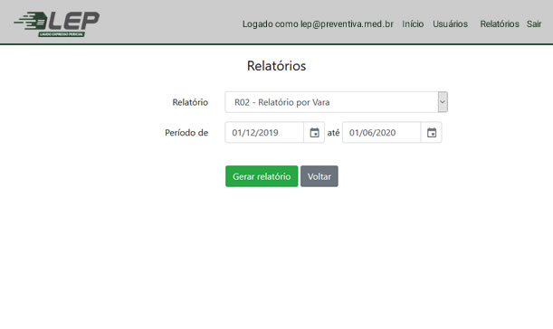Click the Relatório field label
The width and height of the screenshot is (553, 329).
[x=190, y=102]
